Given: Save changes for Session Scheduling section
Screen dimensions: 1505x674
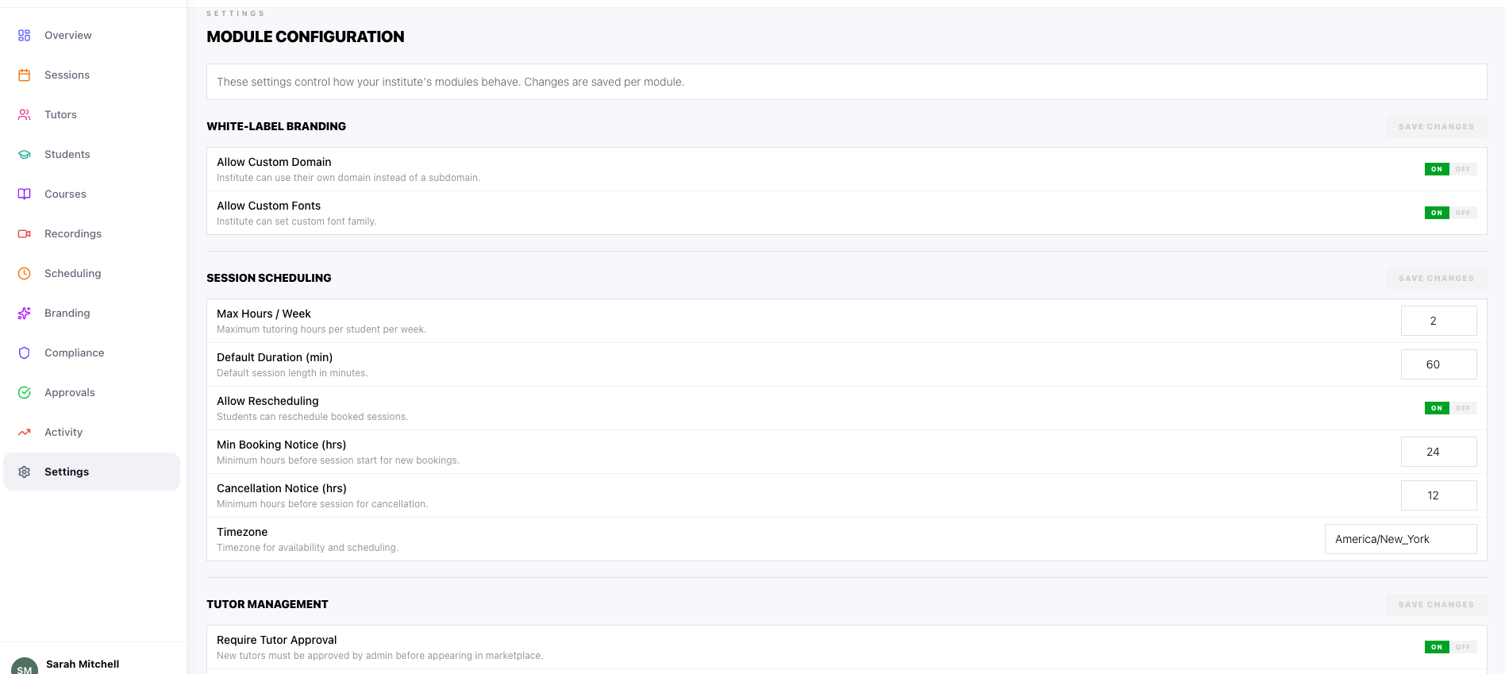Looking at the screenshot, I should click(x=1435, y=279).
